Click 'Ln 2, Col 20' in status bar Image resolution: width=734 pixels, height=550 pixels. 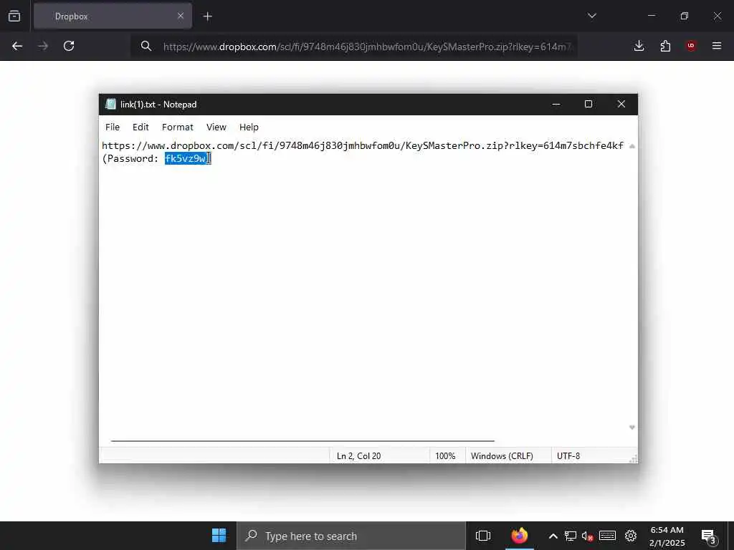coord(358,456)
